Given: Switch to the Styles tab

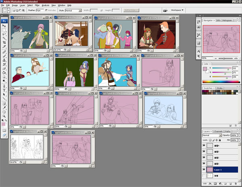Looking at the screenshot, I should [x=220, y=88].
